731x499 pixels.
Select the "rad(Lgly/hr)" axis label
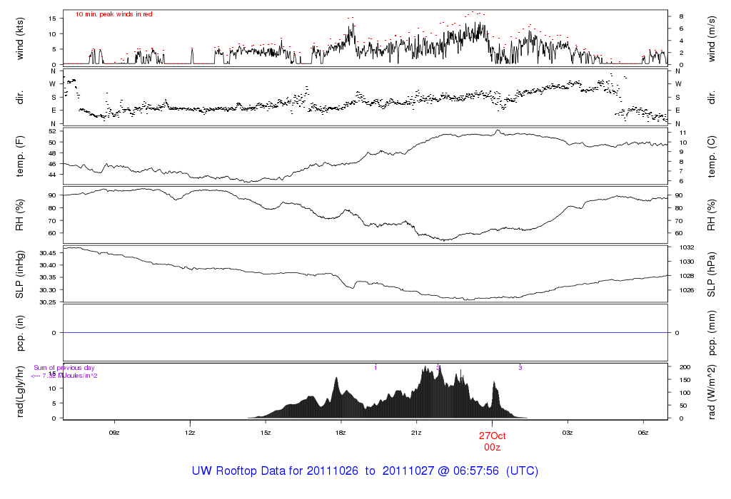coord(20,391)
